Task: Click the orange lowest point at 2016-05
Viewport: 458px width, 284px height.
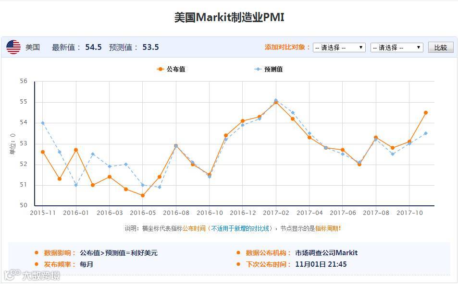Action: [143, 195]
